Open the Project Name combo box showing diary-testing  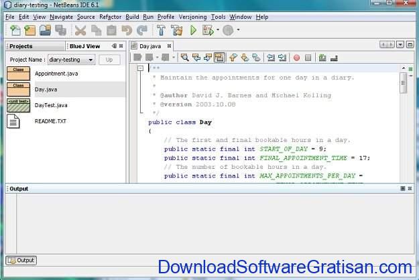click(x=71, y=60)
